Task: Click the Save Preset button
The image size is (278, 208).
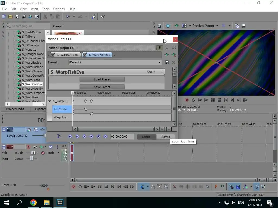Action: [x=102, y=87]
